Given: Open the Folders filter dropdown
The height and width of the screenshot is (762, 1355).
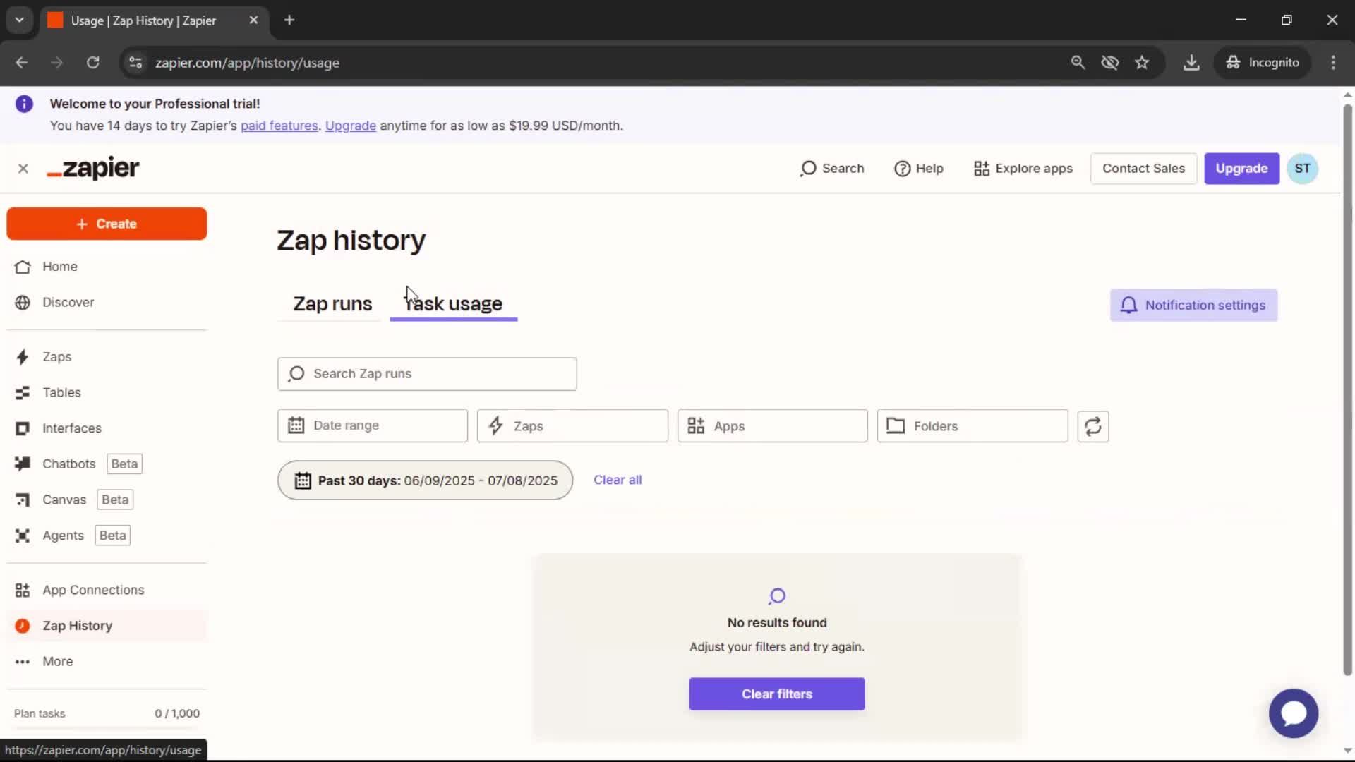Looking at the screenshot, I should 972,426.
